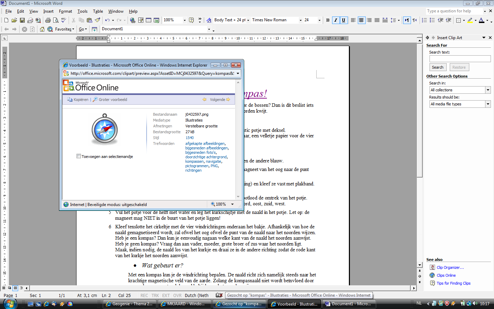Go to the web toolbar Start Page

[x=42, y=29]
